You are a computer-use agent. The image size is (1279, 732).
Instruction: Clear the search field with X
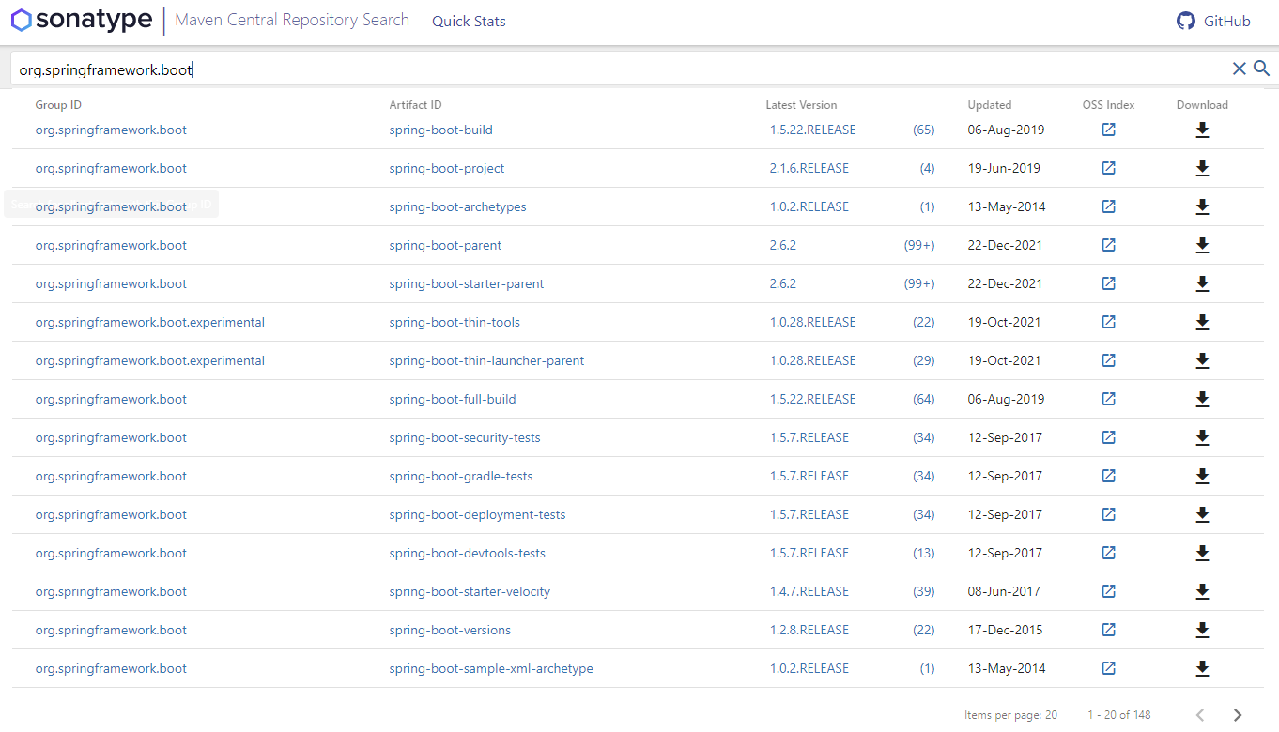[1239, 69]
